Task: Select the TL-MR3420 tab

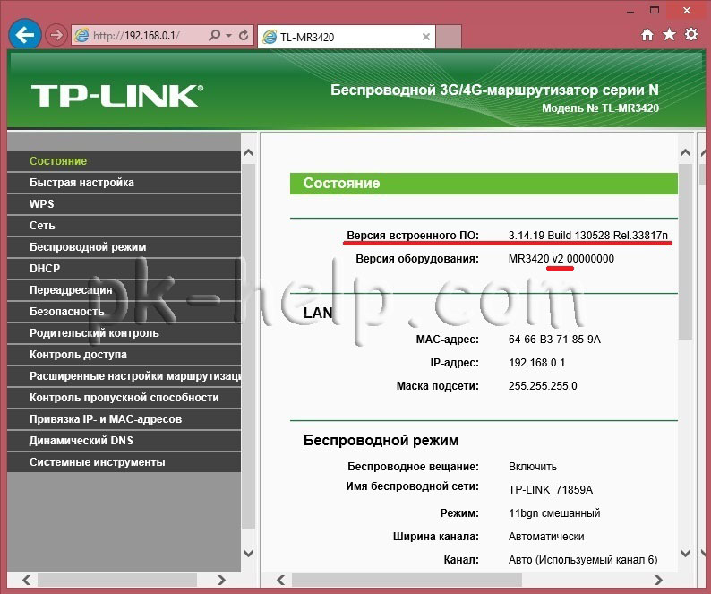Action: [347, 37]
